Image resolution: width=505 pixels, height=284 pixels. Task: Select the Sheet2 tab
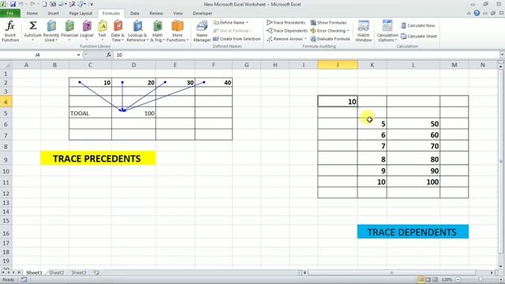pos(56,273)
